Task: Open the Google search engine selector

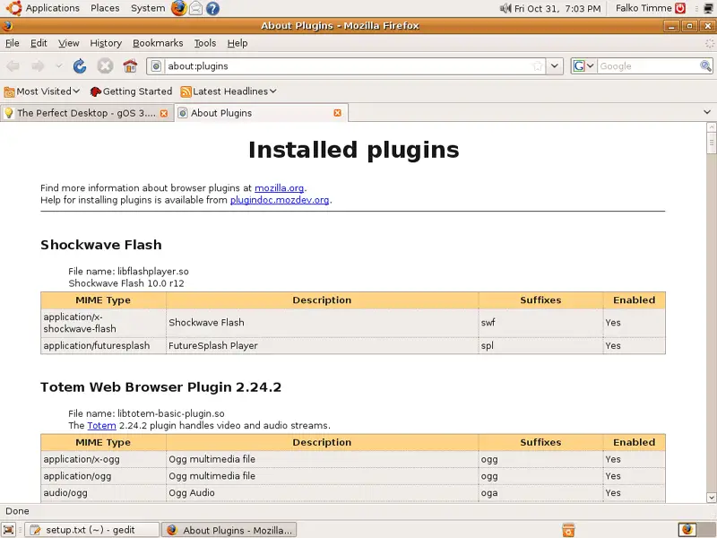Action: (584, 66)
